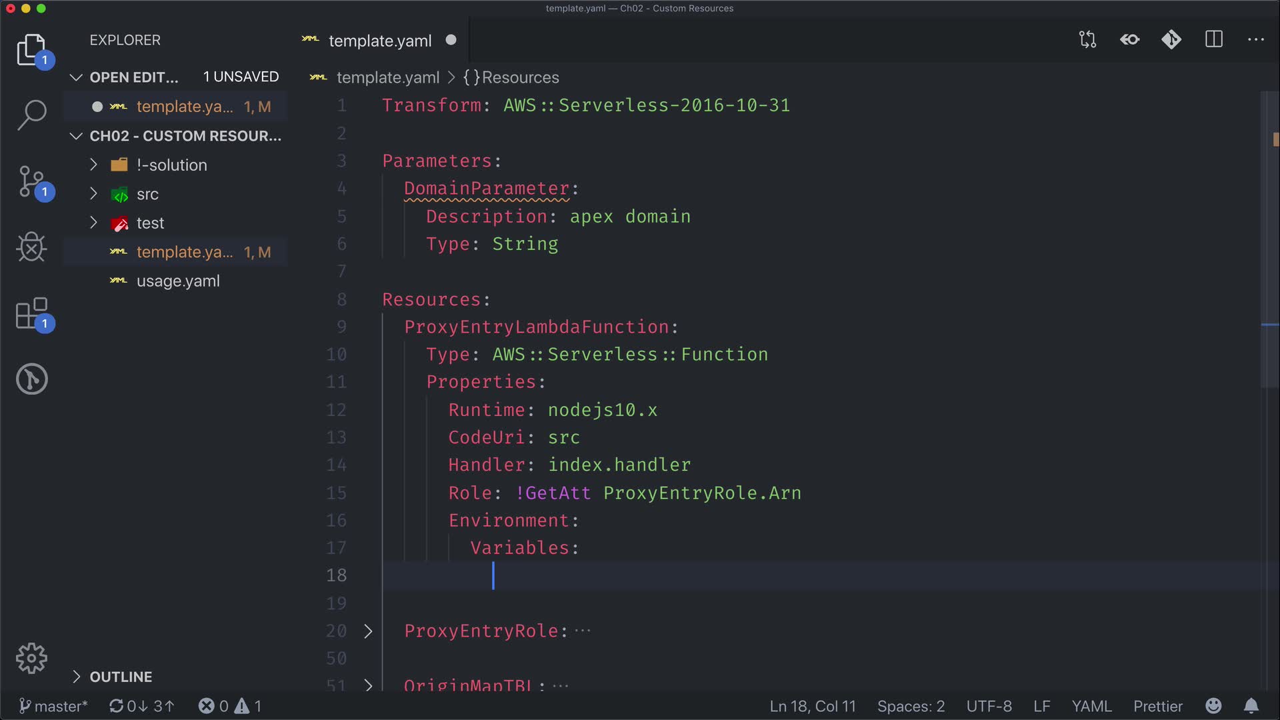Viewport: 1280px width, 720px height.
Task: Click the master branch in status bar
Action: pos(53,706)
